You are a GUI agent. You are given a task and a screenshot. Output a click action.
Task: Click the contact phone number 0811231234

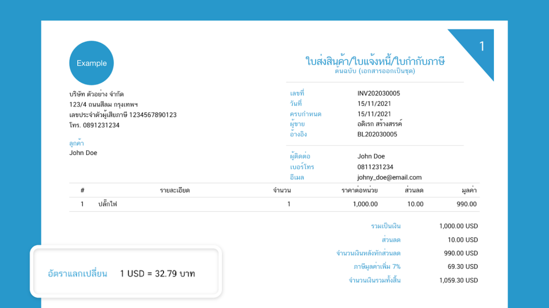[x=375, y=167]
